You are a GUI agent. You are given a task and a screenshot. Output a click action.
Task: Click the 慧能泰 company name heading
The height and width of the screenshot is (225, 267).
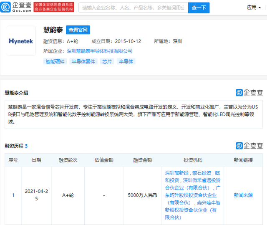[x=53, y=30]
